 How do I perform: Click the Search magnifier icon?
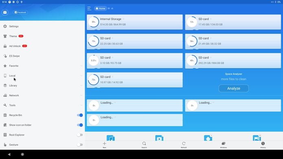coord(144,144)
